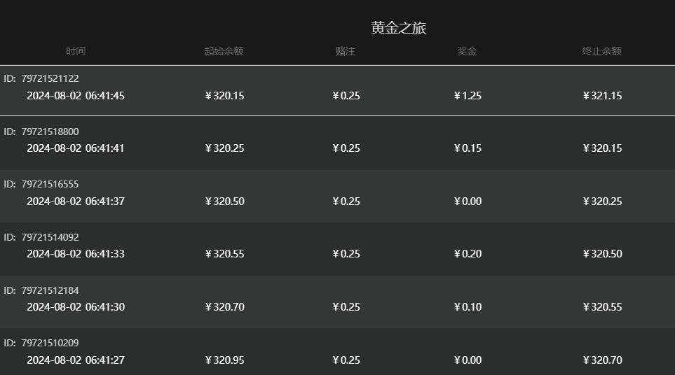Select record ID 79721512184
This screenshot has width=675, height=375.
pyautogui.click(x=50, y=290)
